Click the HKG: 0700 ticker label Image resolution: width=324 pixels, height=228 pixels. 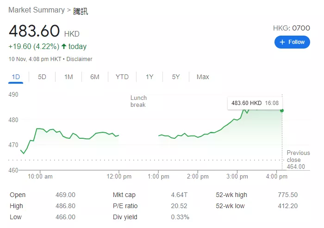click(x=291, y=28)
